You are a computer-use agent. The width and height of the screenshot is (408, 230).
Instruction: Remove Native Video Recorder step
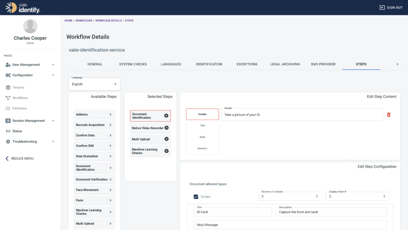(166, 128)
